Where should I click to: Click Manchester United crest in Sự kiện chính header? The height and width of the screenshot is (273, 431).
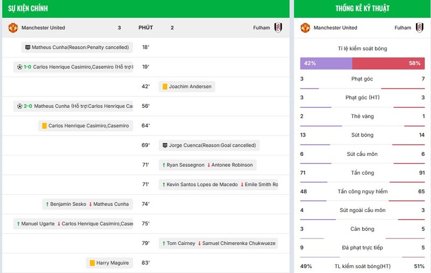pyautogui.click(x=13, y=28)
